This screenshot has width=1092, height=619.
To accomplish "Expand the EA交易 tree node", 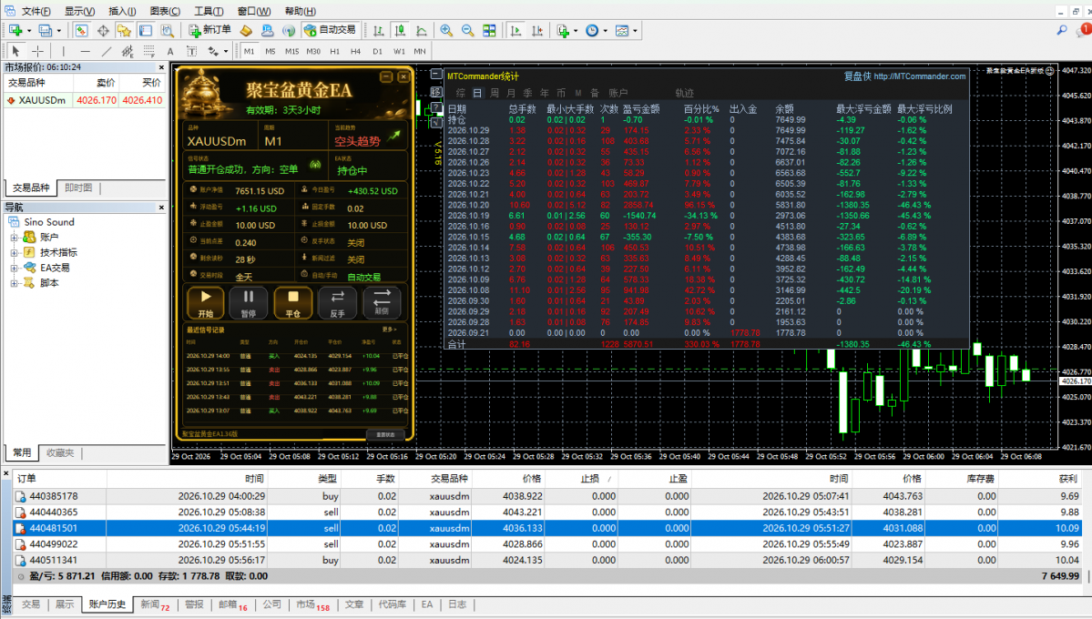I will coord(14,268).
